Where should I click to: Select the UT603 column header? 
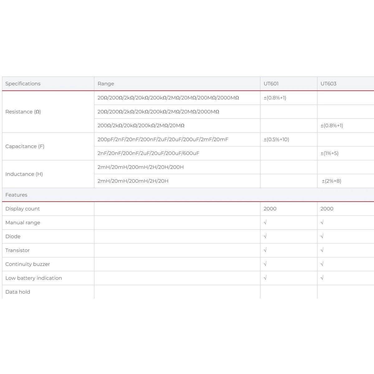[x=328, y=84]
